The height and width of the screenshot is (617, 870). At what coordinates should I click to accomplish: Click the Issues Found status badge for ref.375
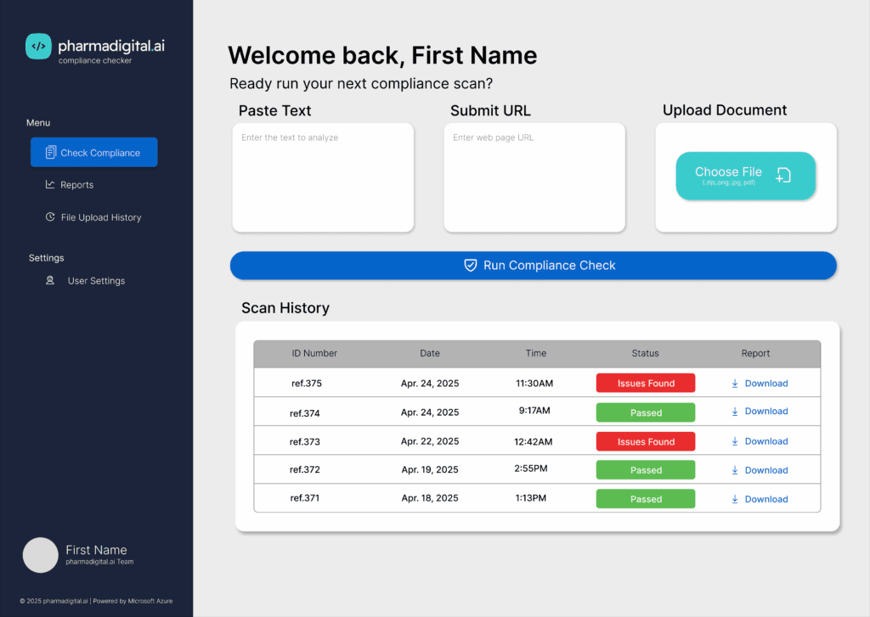(x=645, y=383)
